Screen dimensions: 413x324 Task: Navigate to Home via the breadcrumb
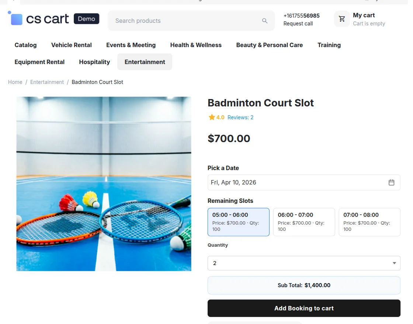tap(15, 82)
